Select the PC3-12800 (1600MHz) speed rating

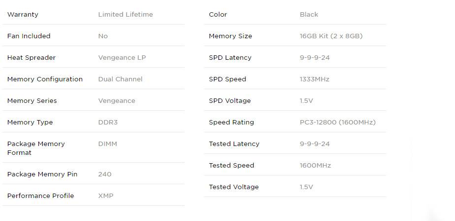tap(337, 123)
